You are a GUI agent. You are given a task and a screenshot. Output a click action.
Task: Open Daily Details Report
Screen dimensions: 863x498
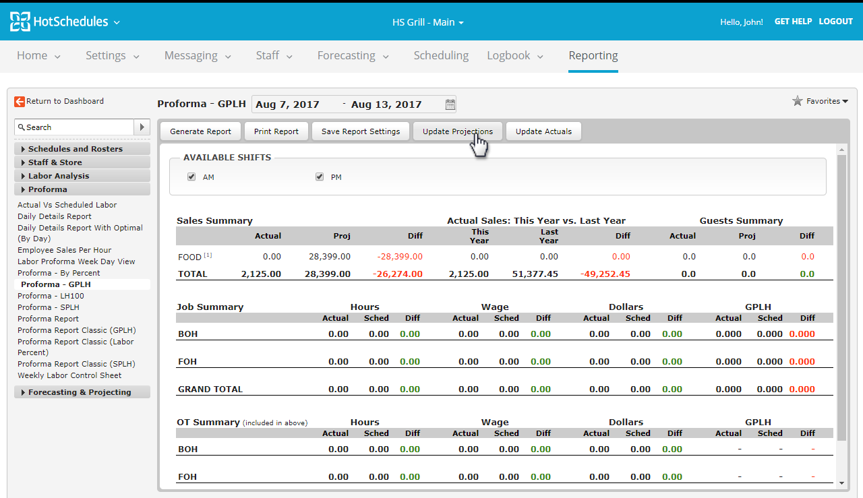(55, 216)
